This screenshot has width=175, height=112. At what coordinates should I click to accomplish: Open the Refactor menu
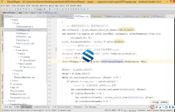[x=44, y=6]
